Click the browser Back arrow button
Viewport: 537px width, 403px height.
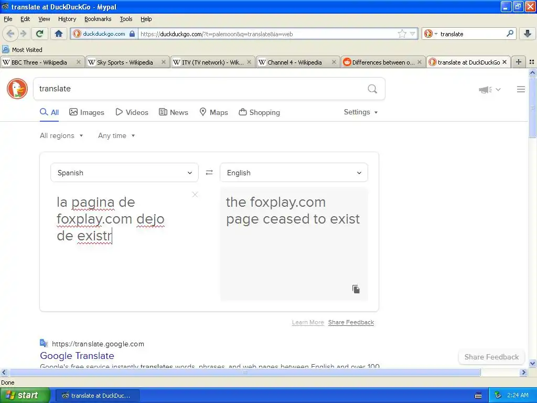(x=10, y=34)
